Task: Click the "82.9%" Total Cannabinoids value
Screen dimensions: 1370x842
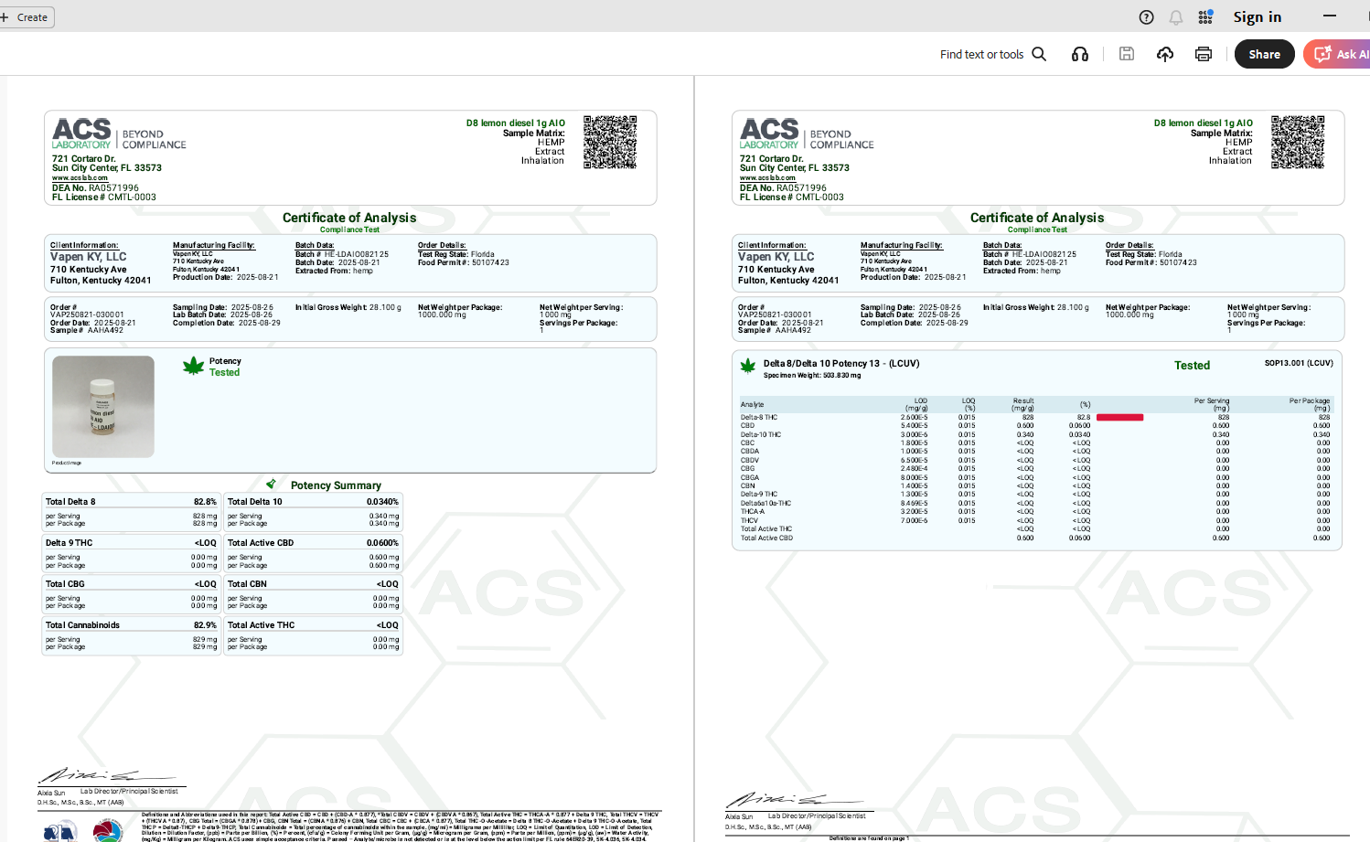Action: [205, 625]
